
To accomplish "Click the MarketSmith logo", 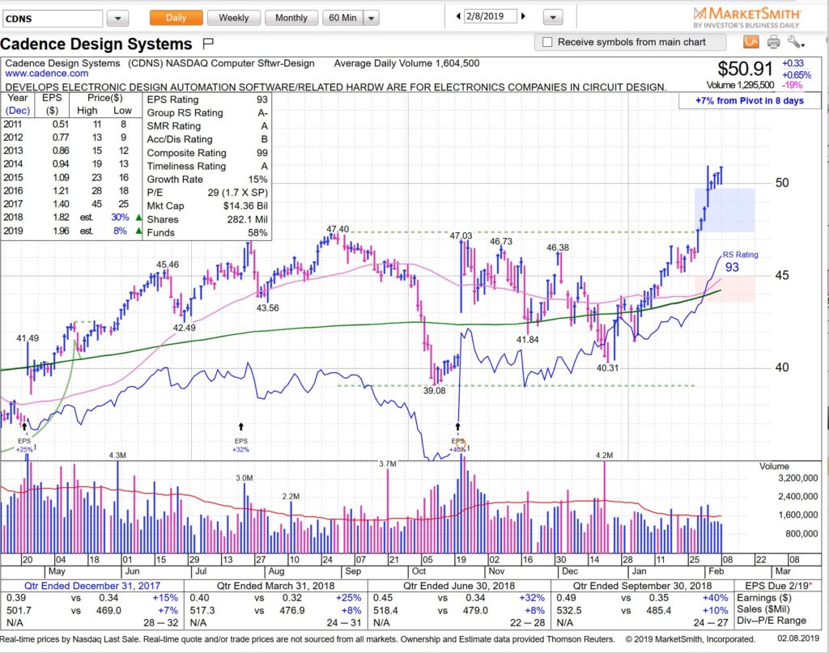I will [746, 17].
